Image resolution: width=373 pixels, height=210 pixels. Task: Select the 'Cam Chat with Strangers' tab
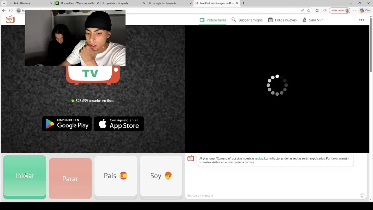[217, 3]
